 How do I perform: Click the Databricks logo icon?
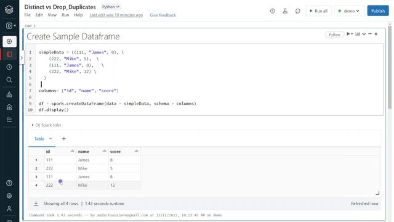(x=9, y=10)
